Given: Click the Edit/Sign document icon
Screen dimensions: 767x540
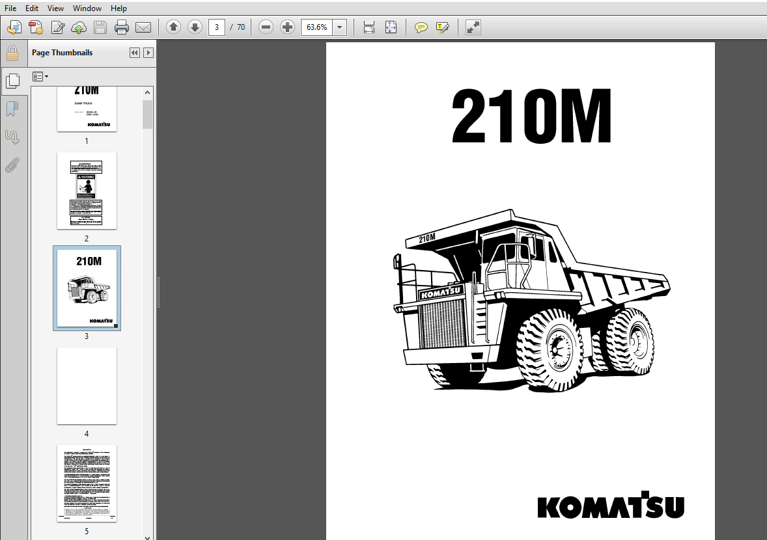Looking at the screenshot, I should (58, 27).
